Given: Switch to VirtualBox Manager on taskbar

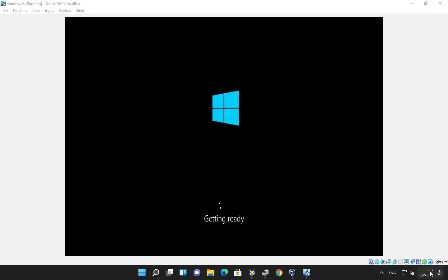Looking at the screenshot, I should (292, 273).
